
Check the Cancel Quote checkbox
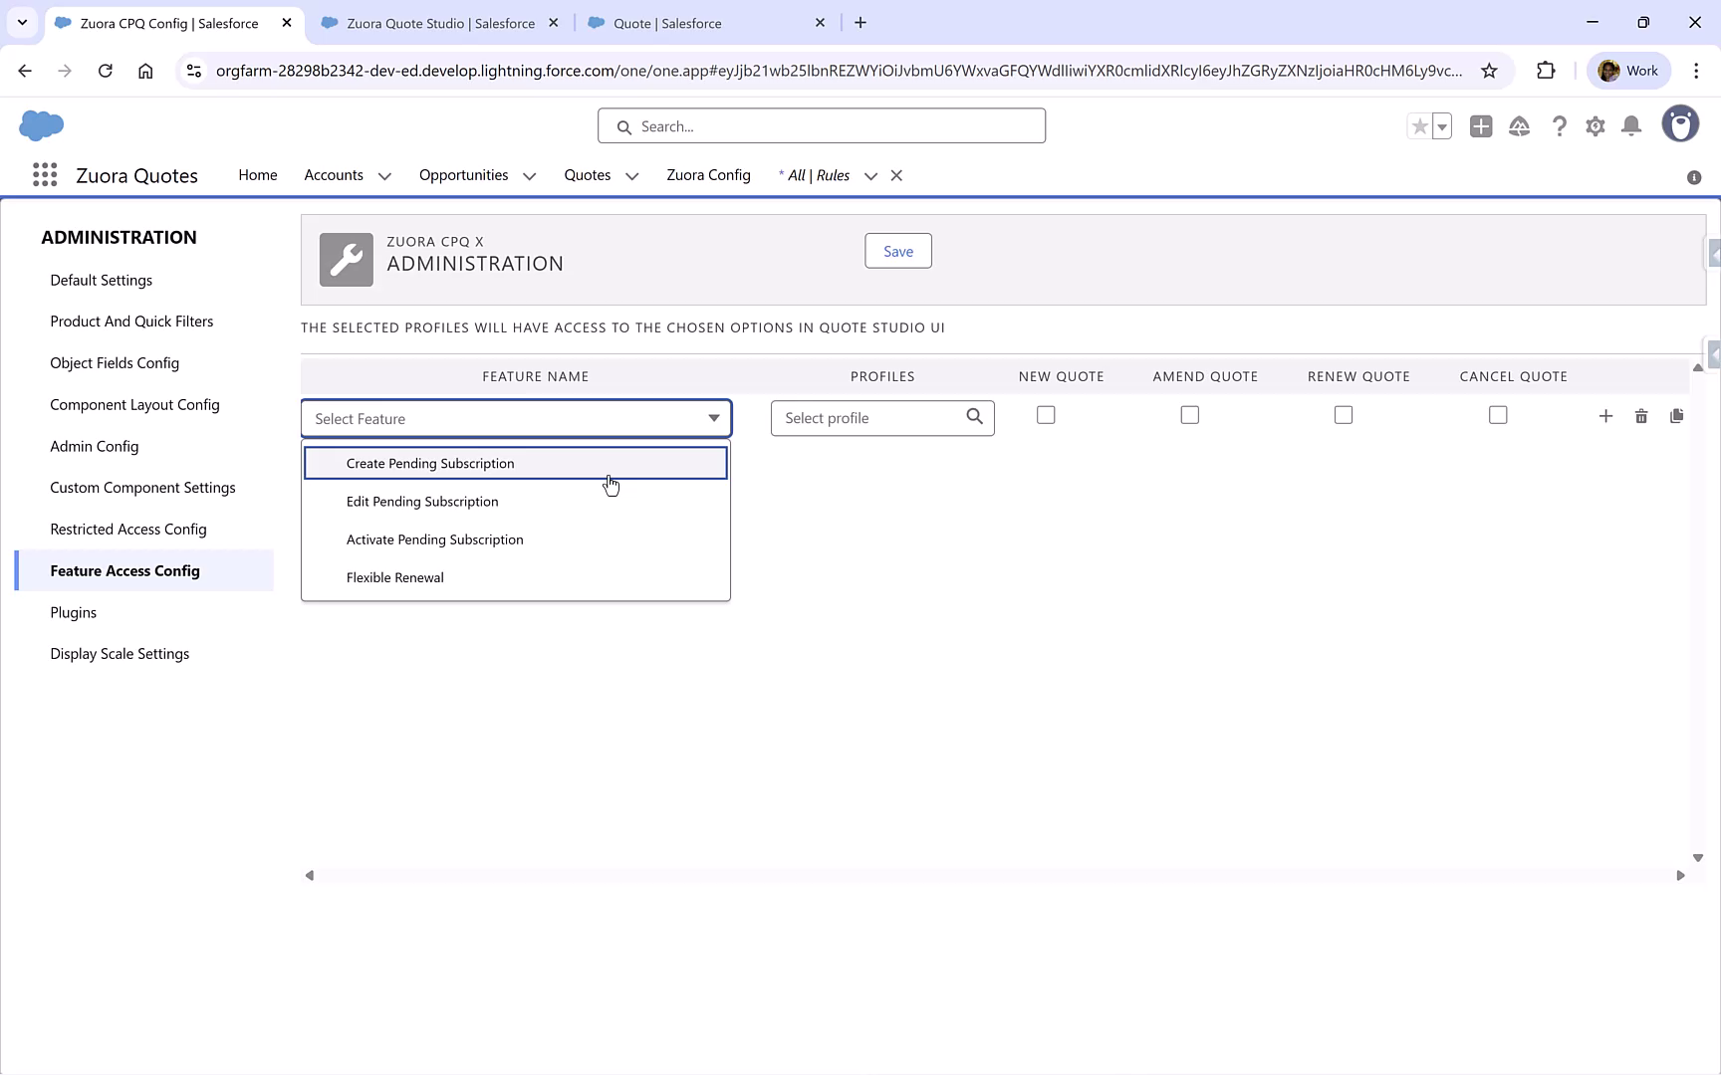1498,414
